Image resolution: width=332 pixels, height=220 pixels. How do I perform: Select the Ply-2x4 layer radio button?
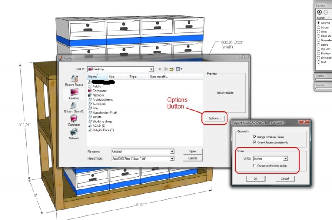click(x=318, y=49)
